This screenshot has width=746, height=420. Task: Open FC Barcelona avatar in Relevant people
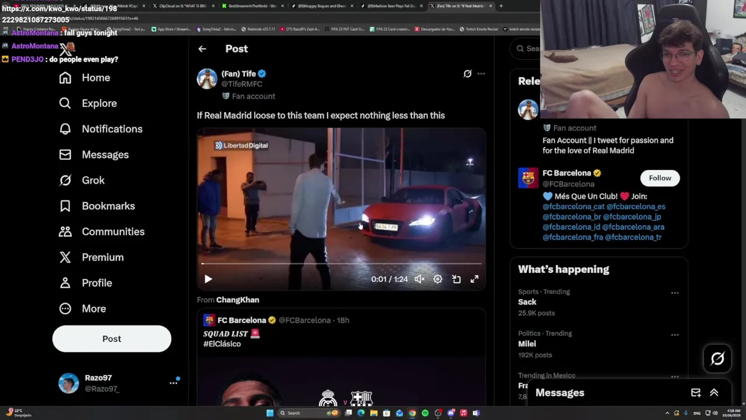529,178
